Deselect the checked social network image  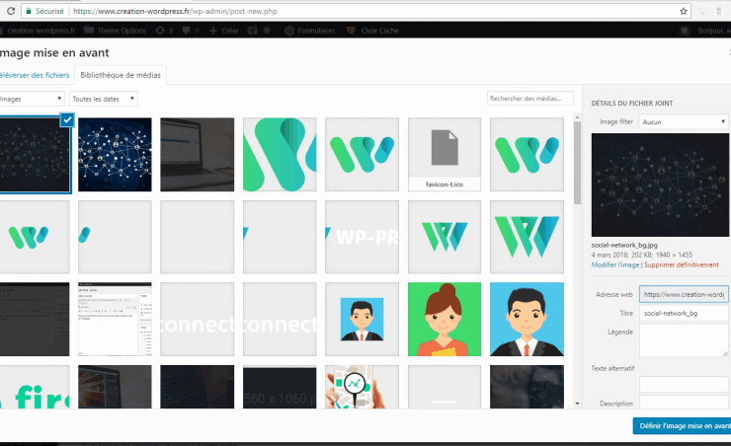(x=67, y=119)
